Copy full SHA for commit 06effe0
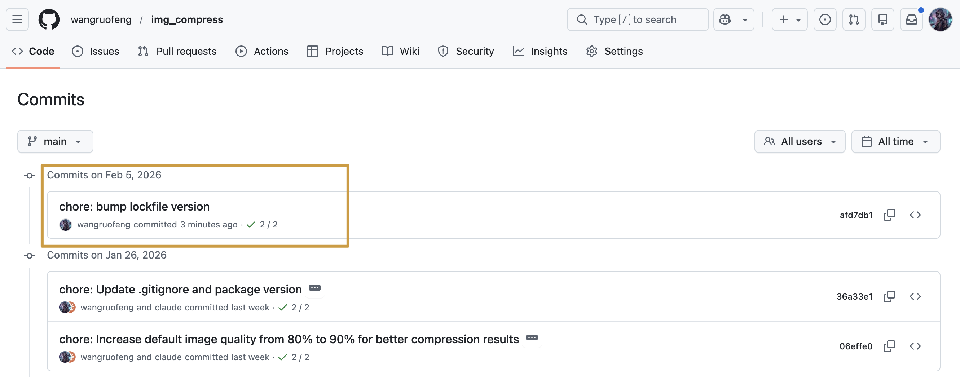This screenshot has height=380, width=960. click(889, 346)
